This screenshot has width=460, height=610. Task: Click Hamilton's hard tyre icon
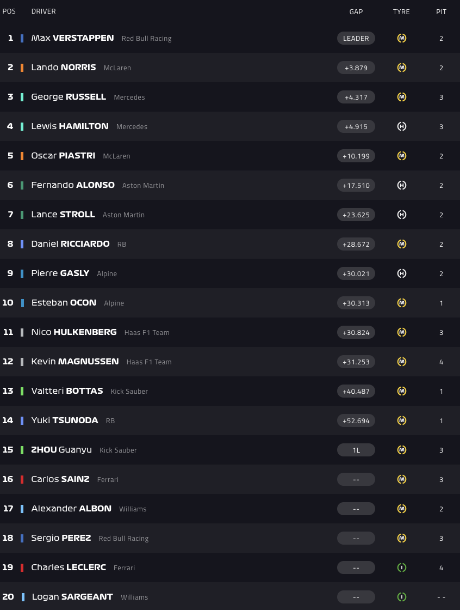coord(402,126)
